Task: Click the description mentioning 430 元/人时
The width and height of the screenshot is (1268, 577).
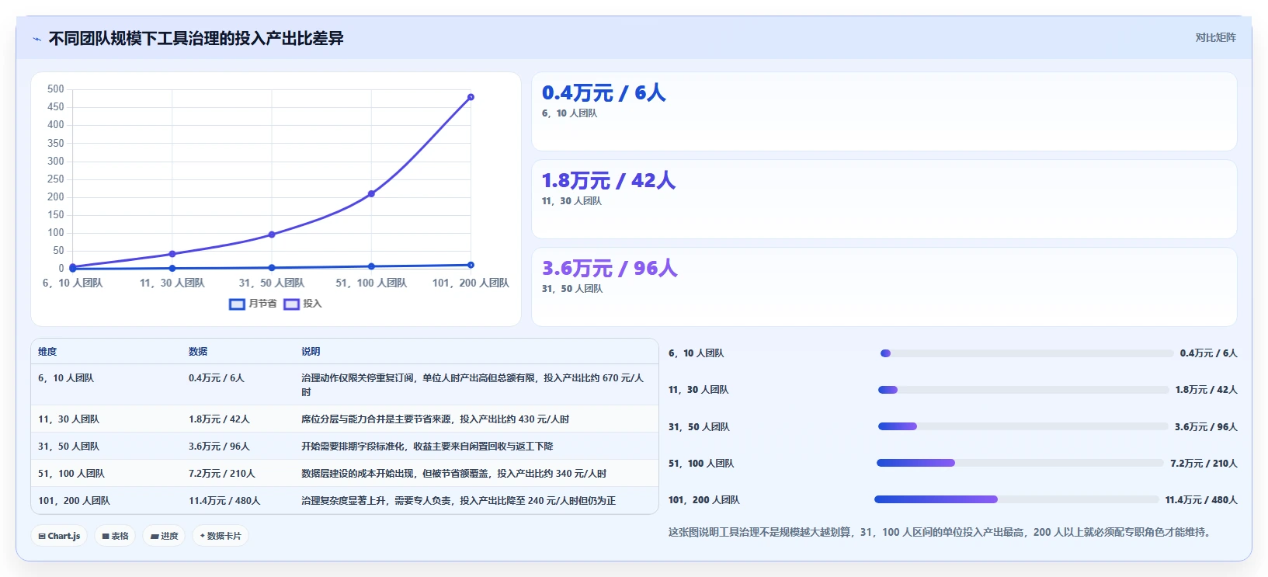Action: (x=435, y=419)
